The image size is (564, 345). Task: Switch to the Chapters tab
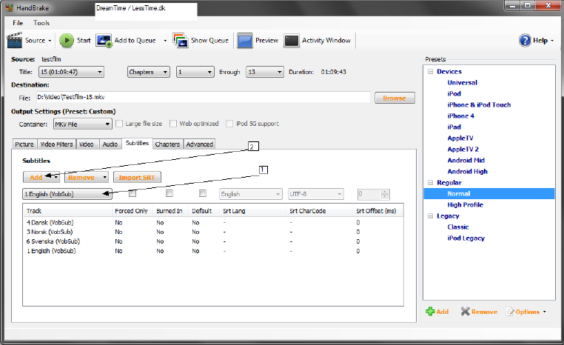click(x=167, y=144)
